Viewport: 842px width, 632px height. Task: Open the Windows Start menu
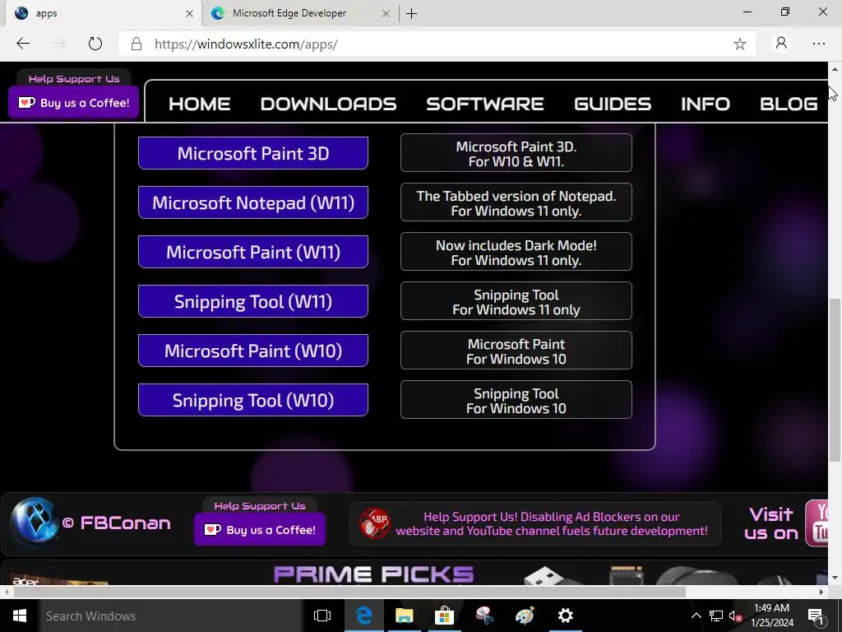pyautogui.click(x=20, y=616)
